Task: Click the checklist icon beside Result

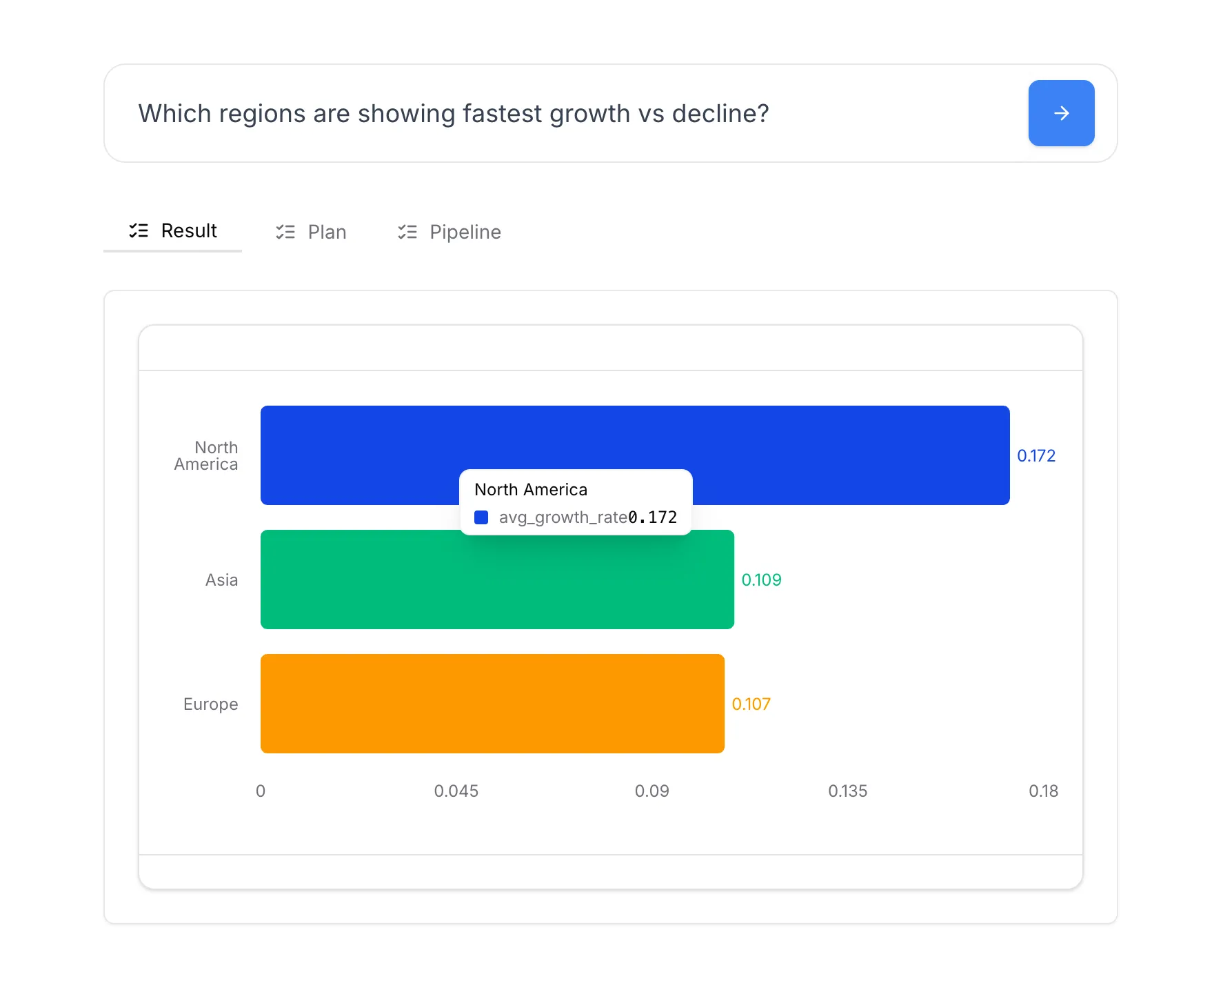Action: pos(139,231)
